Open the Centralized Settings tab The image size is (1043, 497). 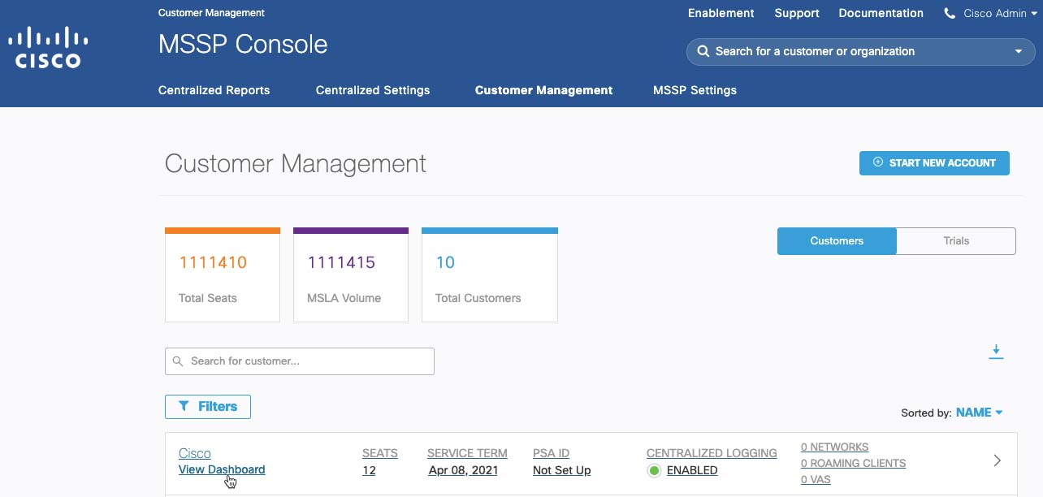click(x=373, y=90)
